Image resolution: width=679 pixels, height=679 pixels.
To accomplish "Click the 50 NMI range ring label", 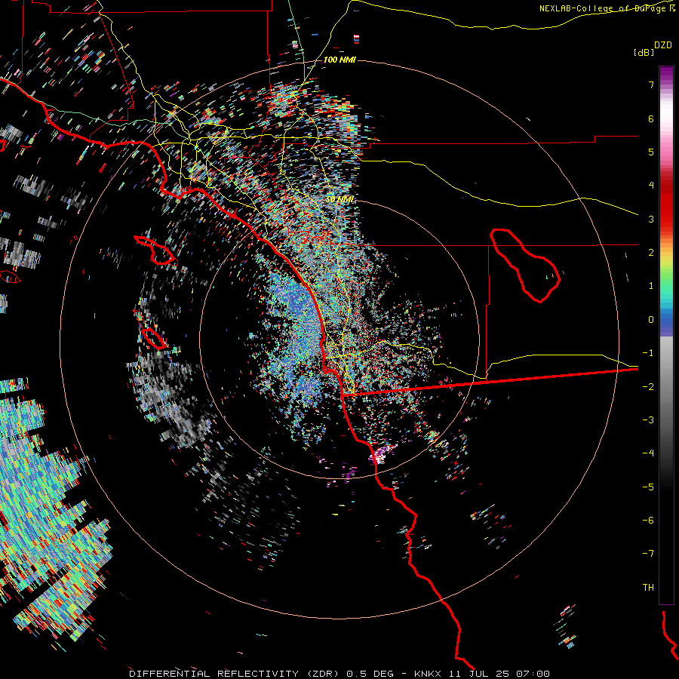I will pyautogui.click(x=340, y=199).
